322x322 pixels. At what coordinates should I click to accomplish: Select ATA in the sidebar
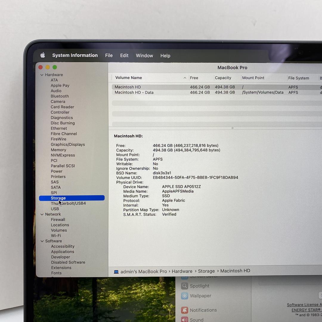(x=54, y=80)
